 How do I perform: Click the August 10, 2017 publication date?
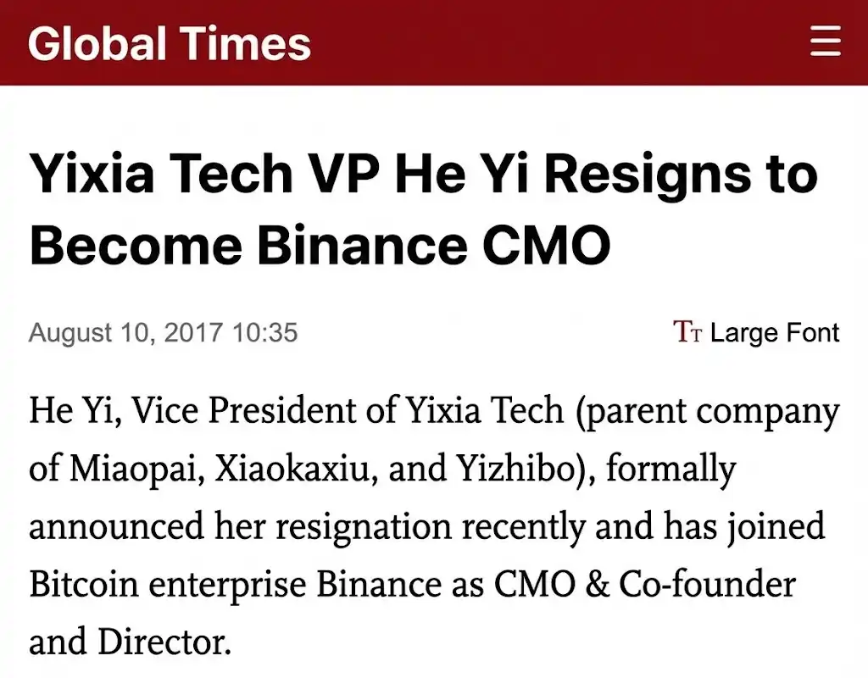tap(125, 332)
